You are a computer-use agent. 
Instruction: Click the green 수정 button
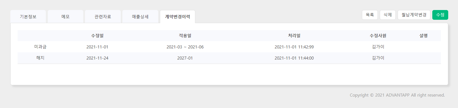pos(440,15)
